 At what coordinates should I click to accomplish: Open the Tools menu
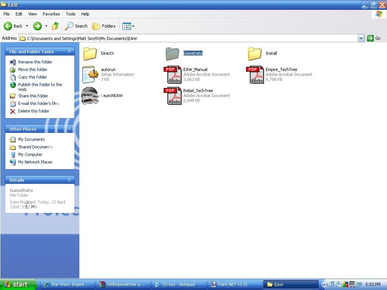click(71, 14)
